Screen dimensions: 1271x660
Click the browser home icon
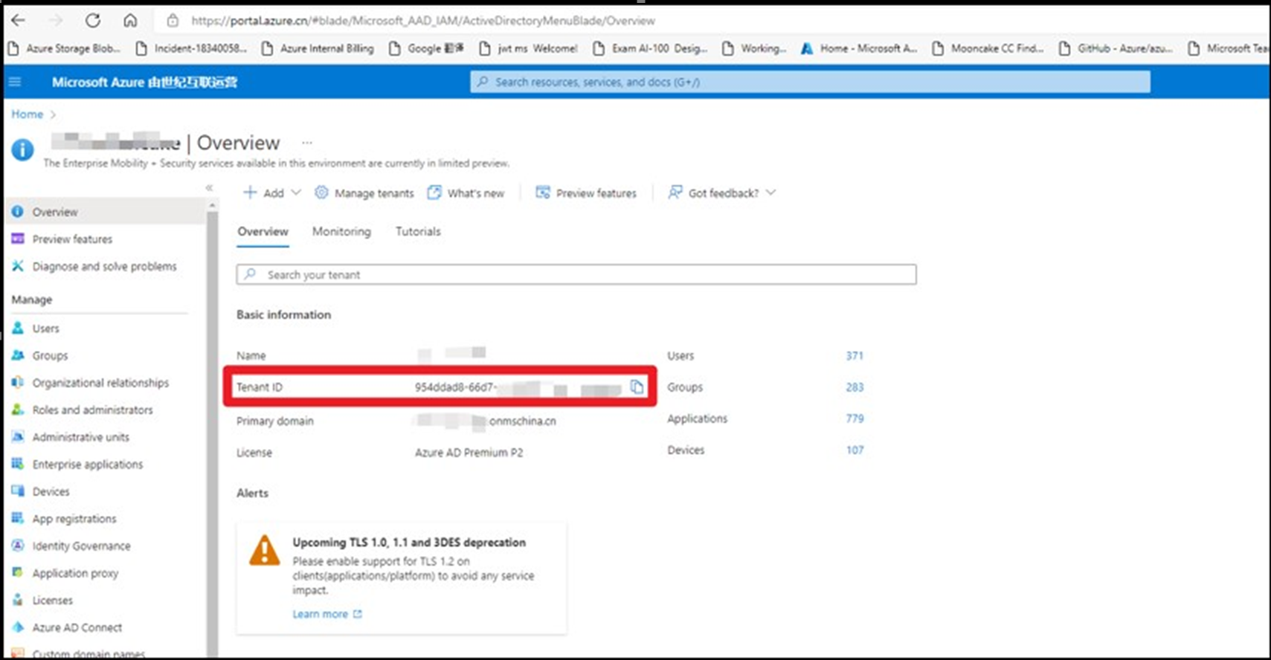click(130, 20)
